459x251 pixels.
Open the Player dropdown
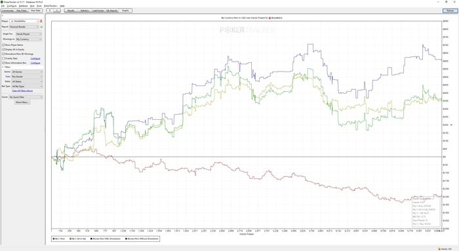pyautogui.click(x=24, y=21)
